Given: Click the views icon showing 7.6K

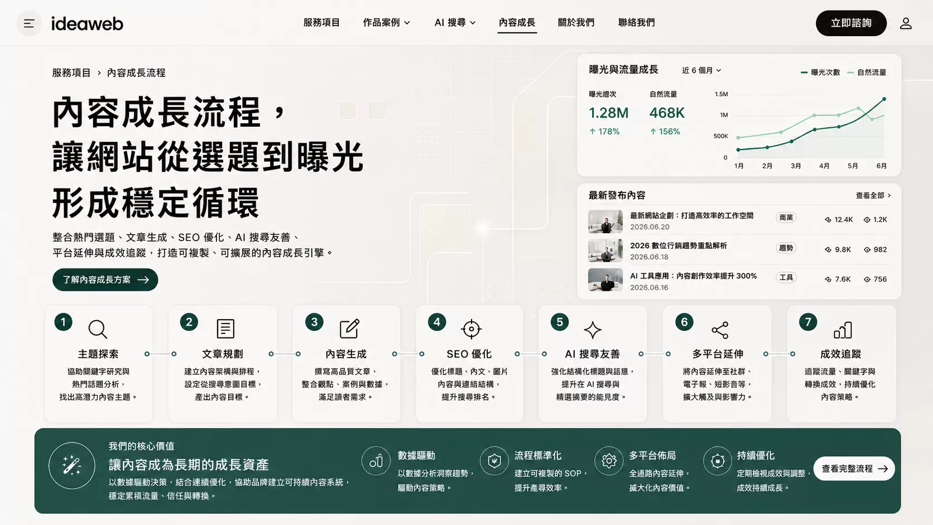Looking at the screenshot, I should click(x=828, y=279).
